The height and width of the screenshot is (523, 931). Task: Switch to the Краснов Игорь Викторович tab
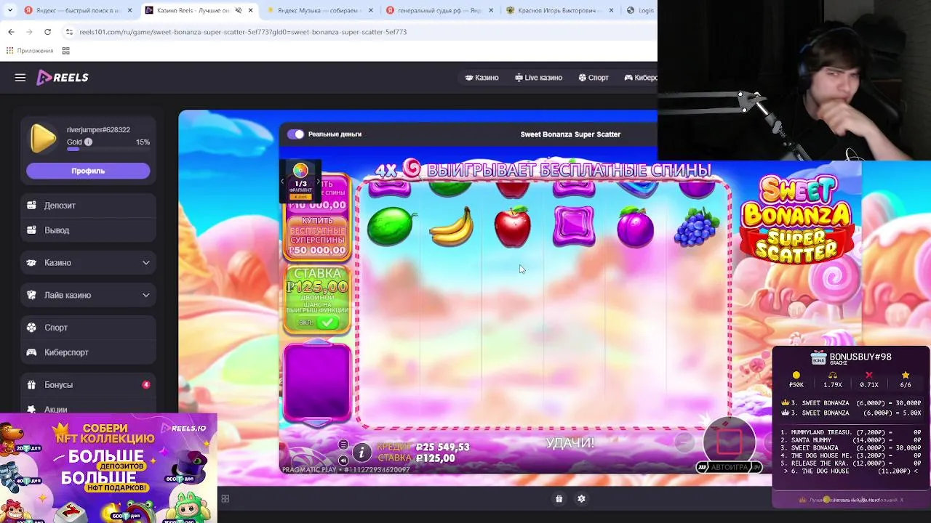coord(560,10)
